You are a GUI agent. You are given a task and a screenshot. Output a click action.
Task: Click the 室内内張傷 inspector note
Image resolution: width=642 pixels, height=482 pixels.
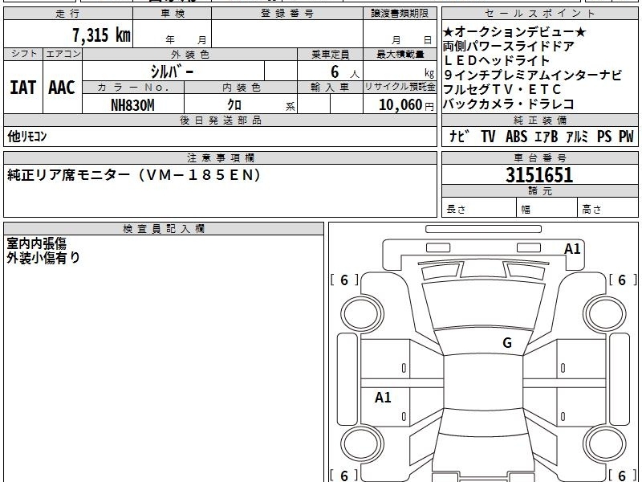pyautogui.click(x=36, y=243)
